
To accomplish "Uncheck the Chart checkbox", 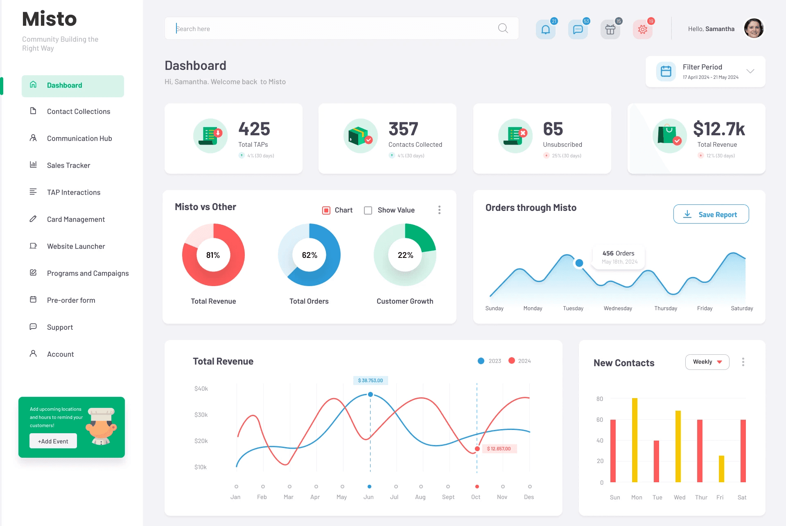I will (x=326, y=210).
